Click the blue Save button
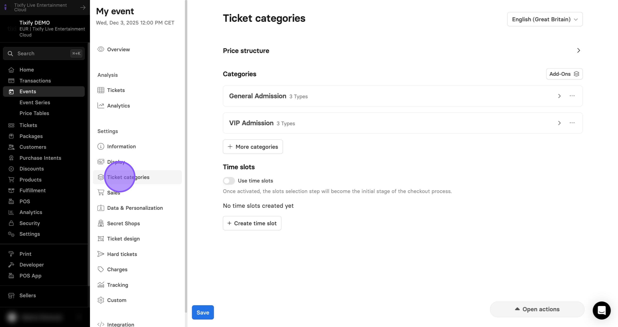618x327 pixels. [x=203, y=312]
